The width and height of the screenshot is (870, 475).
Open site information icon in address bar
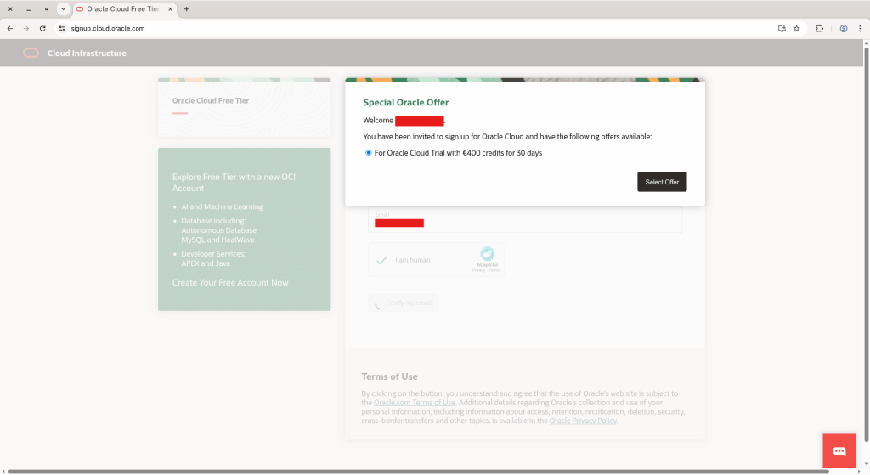click(61, 28)
